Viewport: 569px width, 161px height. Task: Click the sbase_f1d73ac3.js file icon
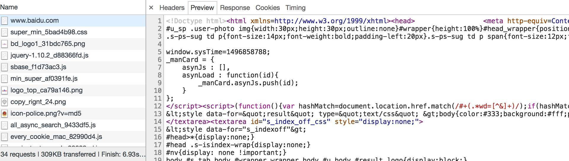point(4,67)
